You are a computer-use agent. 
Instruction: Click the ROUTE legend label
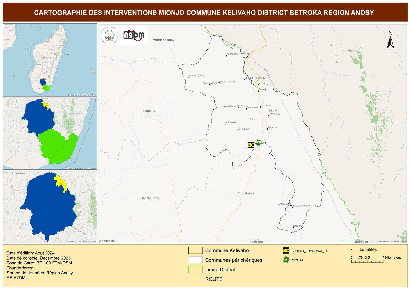point(214,279)
